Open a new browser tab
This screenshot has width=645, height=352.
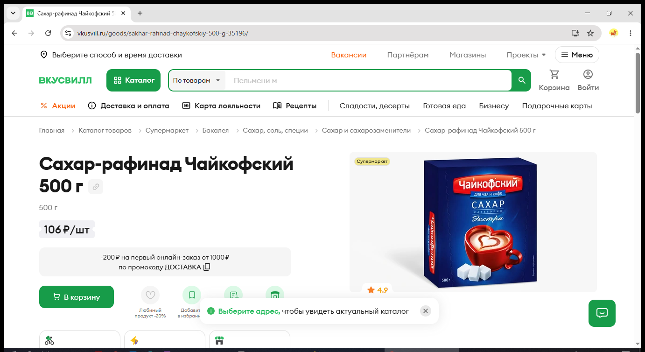pyautogui.click(x=140, y=13)
